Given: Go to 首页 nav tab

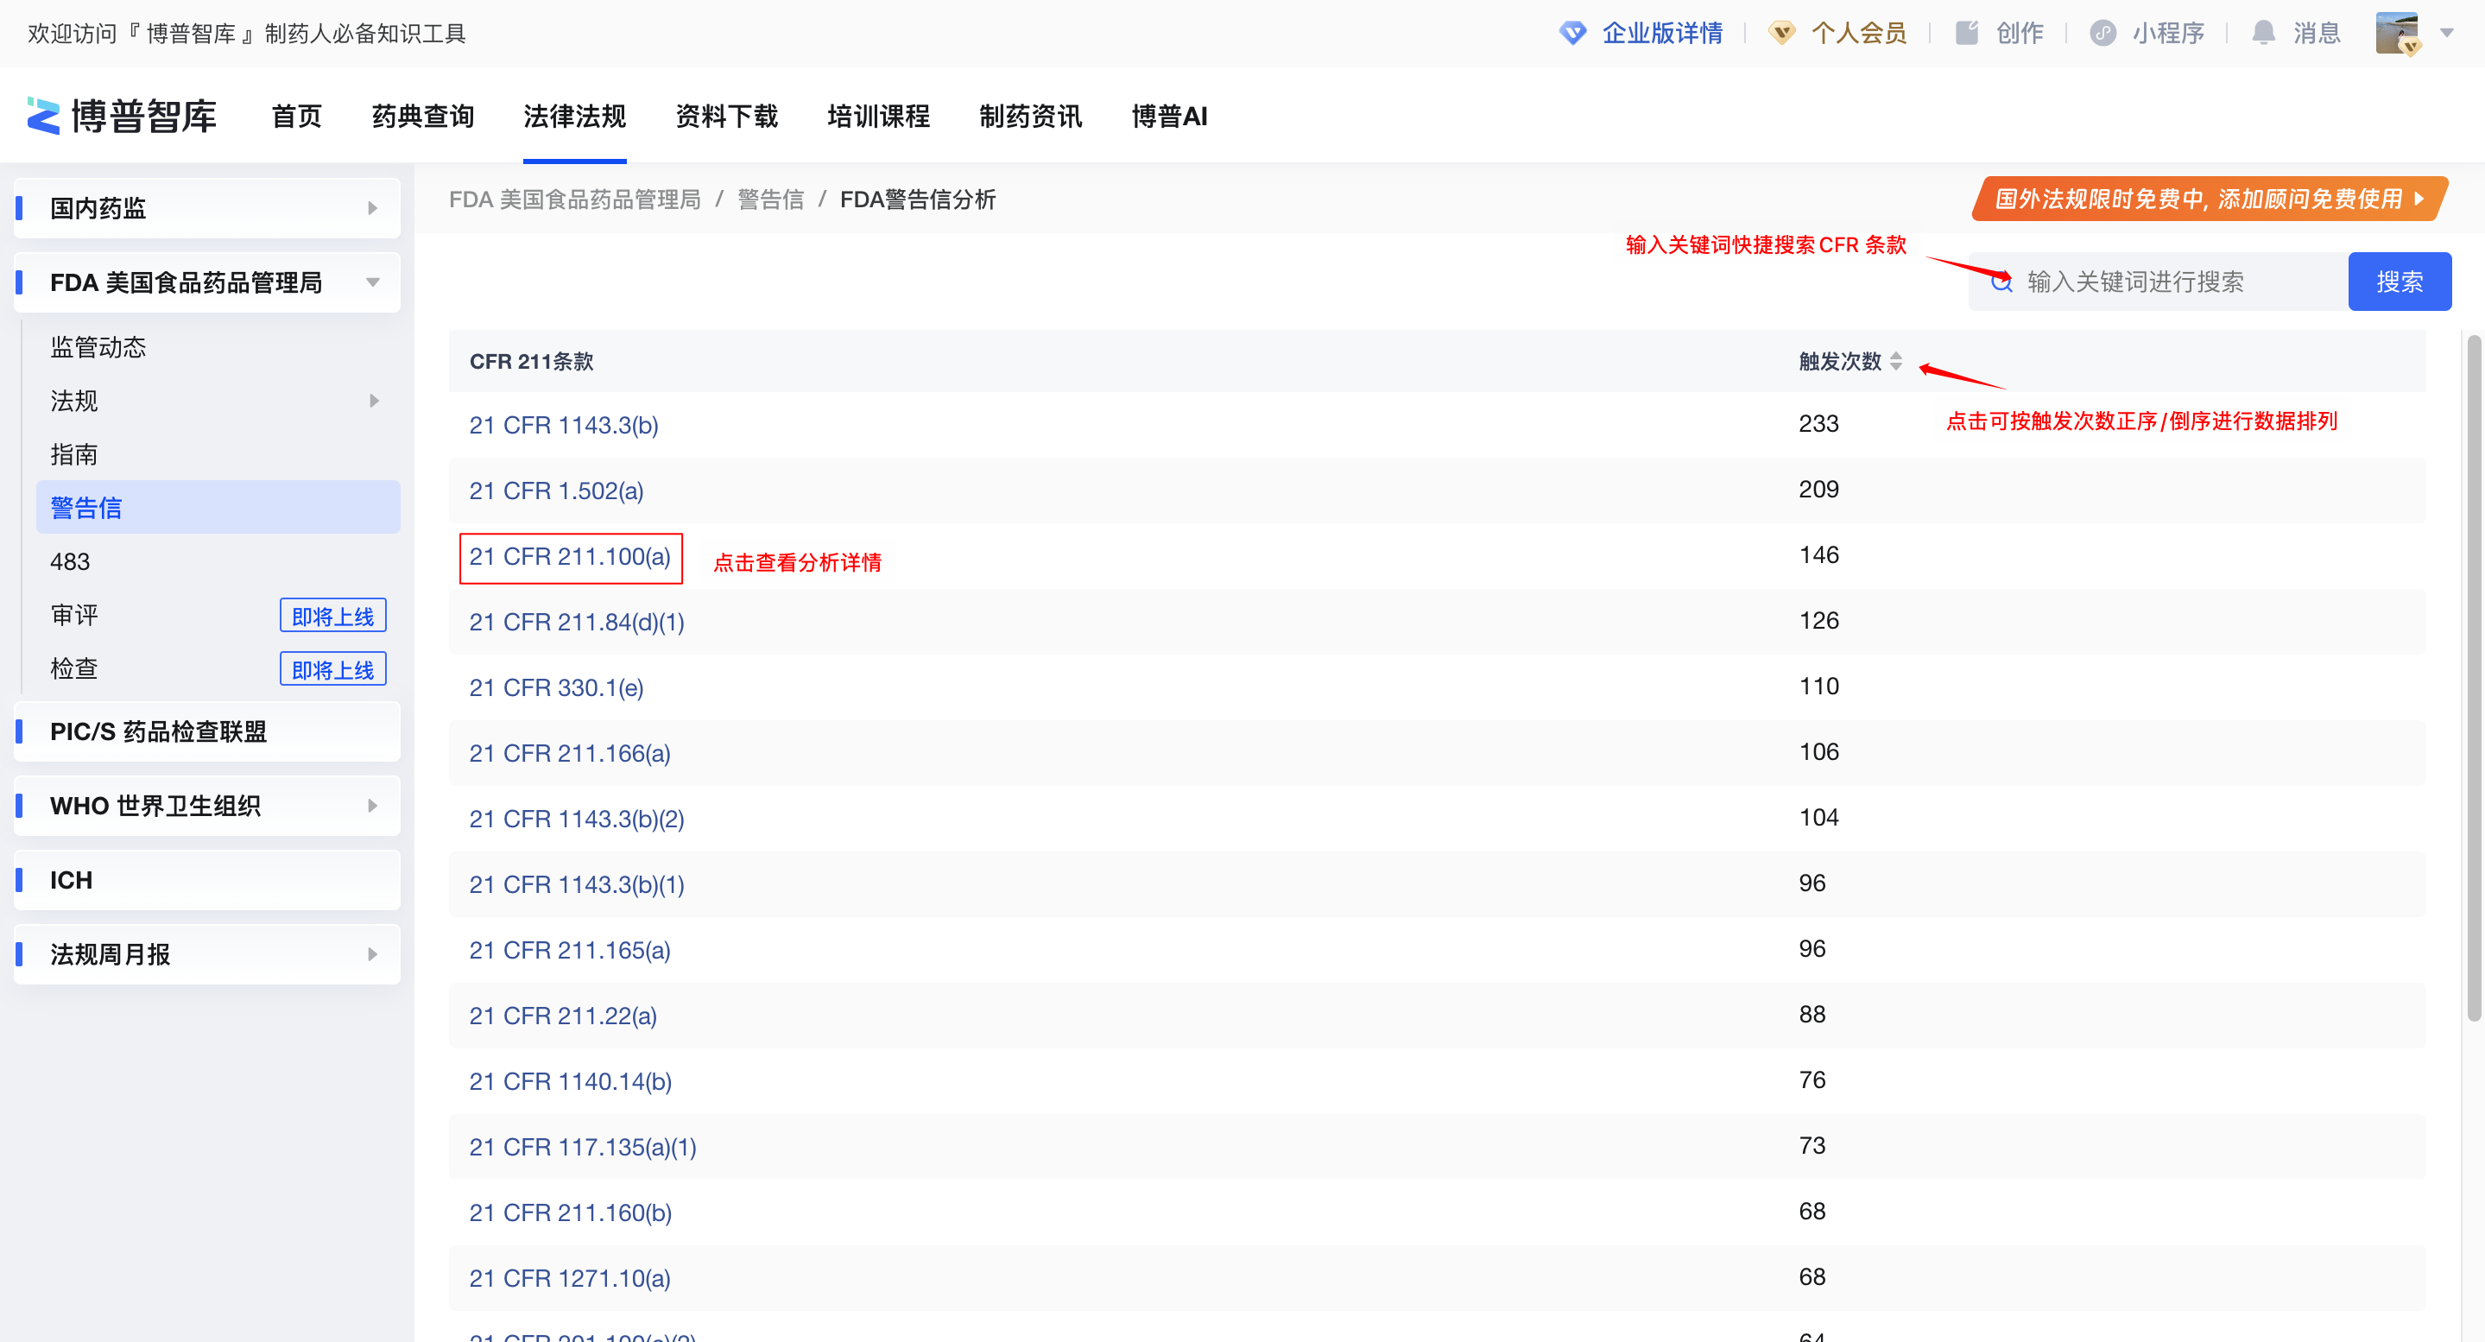Looking at the screenshot, I should [296, 116].
